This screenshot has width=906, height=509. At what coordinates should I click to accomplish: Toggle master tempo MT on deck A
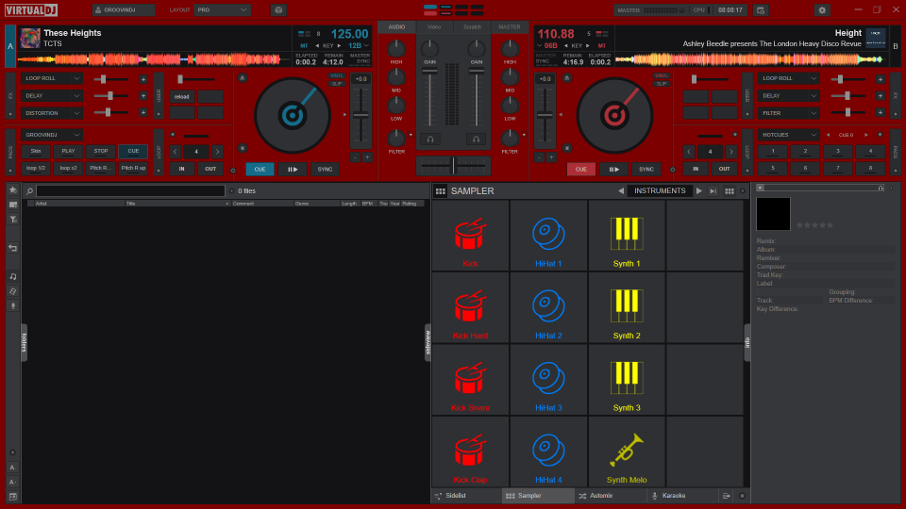(304, 45)
